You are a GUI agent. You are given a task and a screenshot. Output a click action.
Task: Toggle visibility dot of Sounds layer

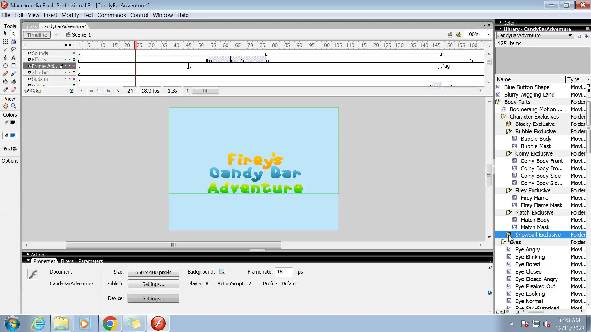66,53
